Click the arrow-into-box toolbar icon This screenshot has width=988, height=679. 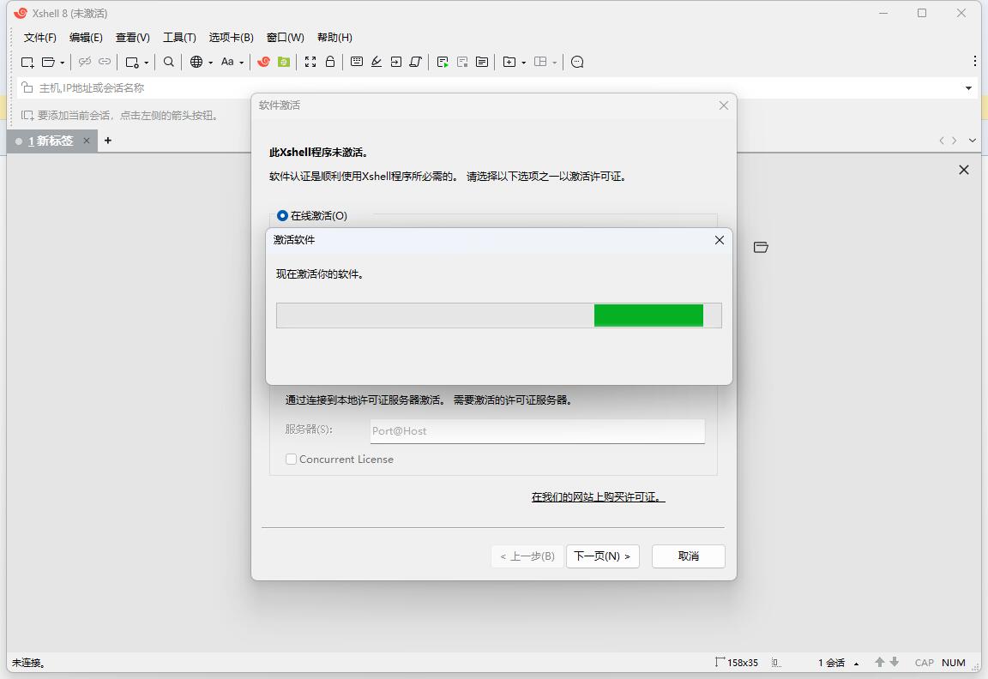point(395,62)
